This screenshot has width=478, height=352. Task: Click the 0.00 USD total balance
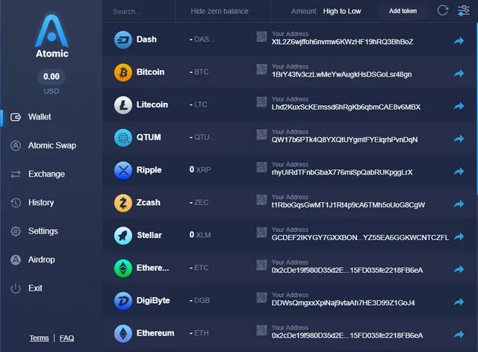52,76
